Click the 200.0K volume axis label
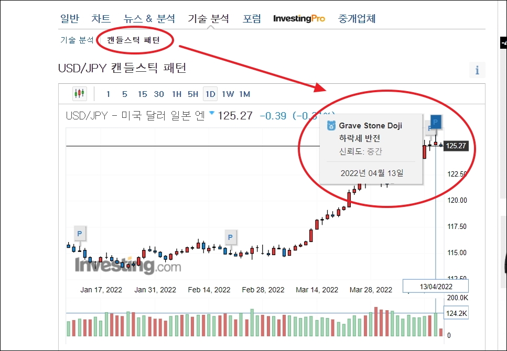 [x=458, y=298]
